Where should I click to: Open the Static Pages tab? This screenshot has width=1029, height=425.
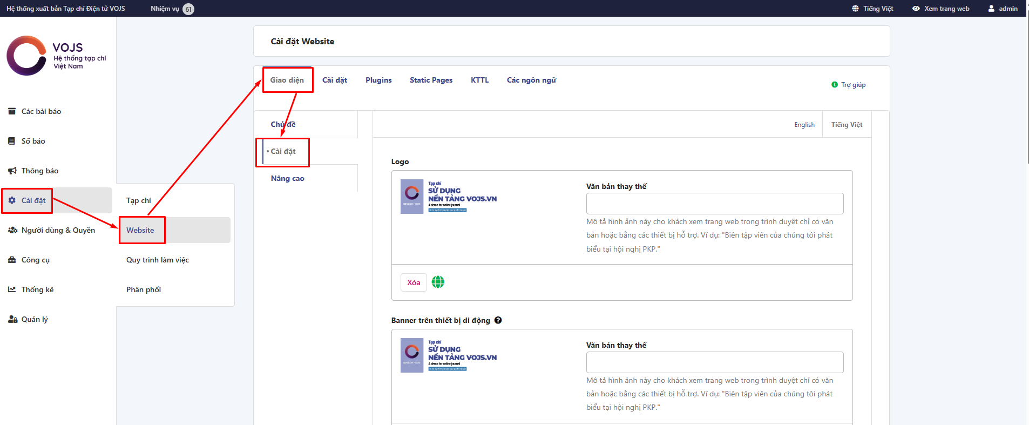[x=431, y=80]
